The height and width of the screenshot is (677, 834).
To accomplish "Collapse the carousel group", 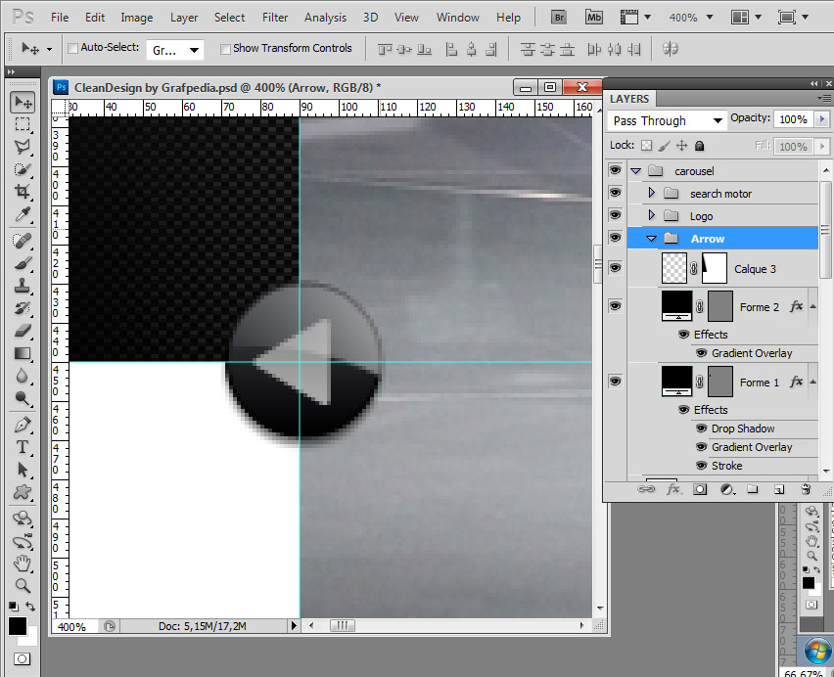I will tap(635, 171).
